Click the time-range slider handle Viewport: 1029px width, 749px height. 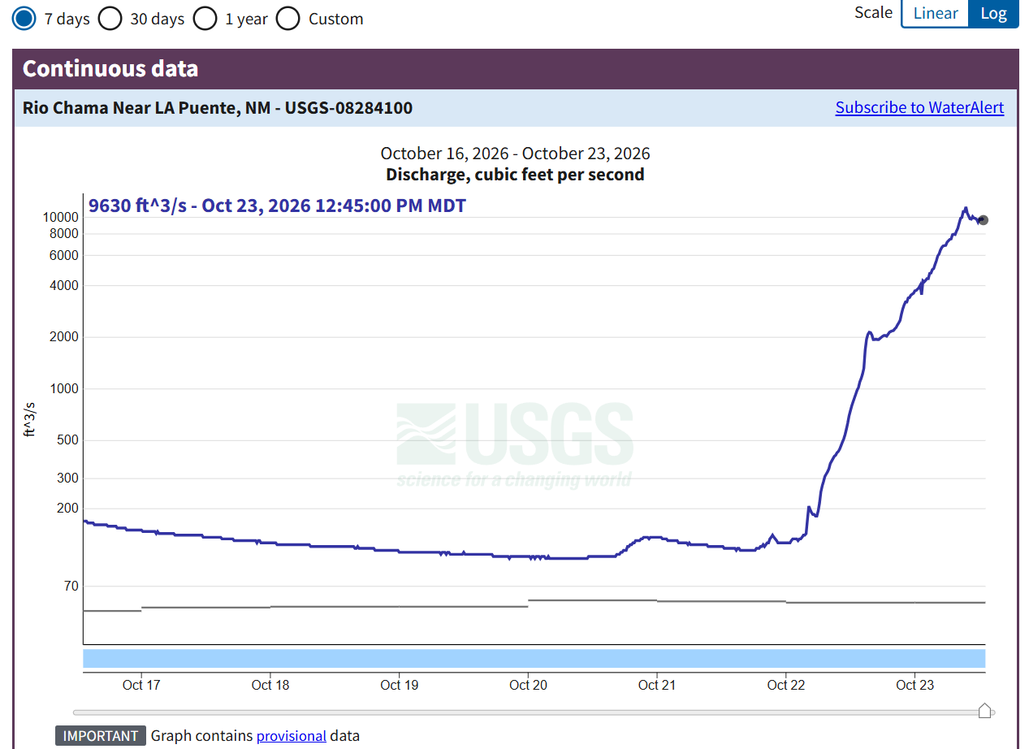tap(984, 711)
